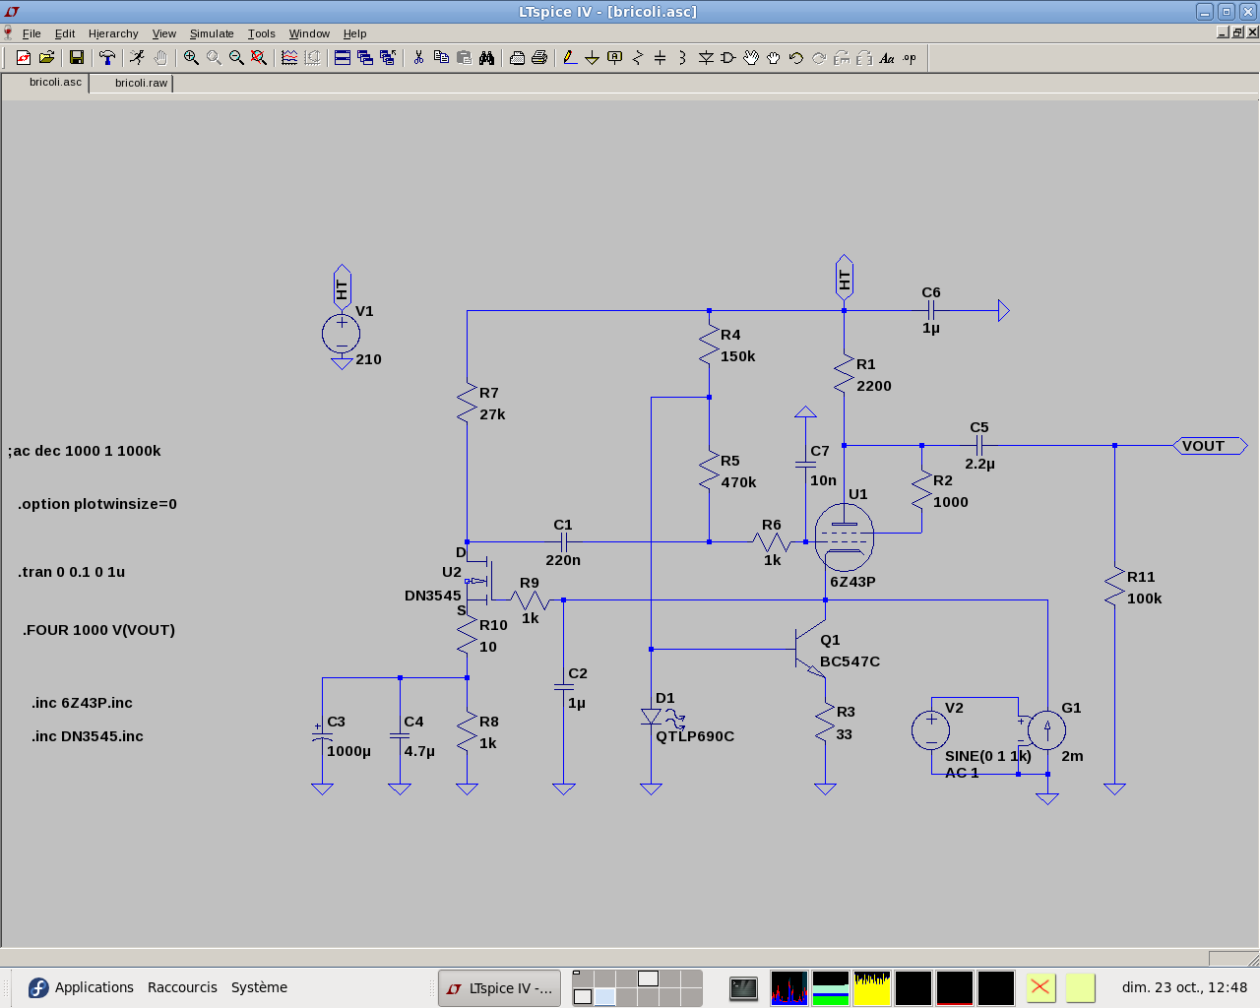Select the Drag hand tool
Viewport: 1260px width, 1008px height.
point(774,58)
